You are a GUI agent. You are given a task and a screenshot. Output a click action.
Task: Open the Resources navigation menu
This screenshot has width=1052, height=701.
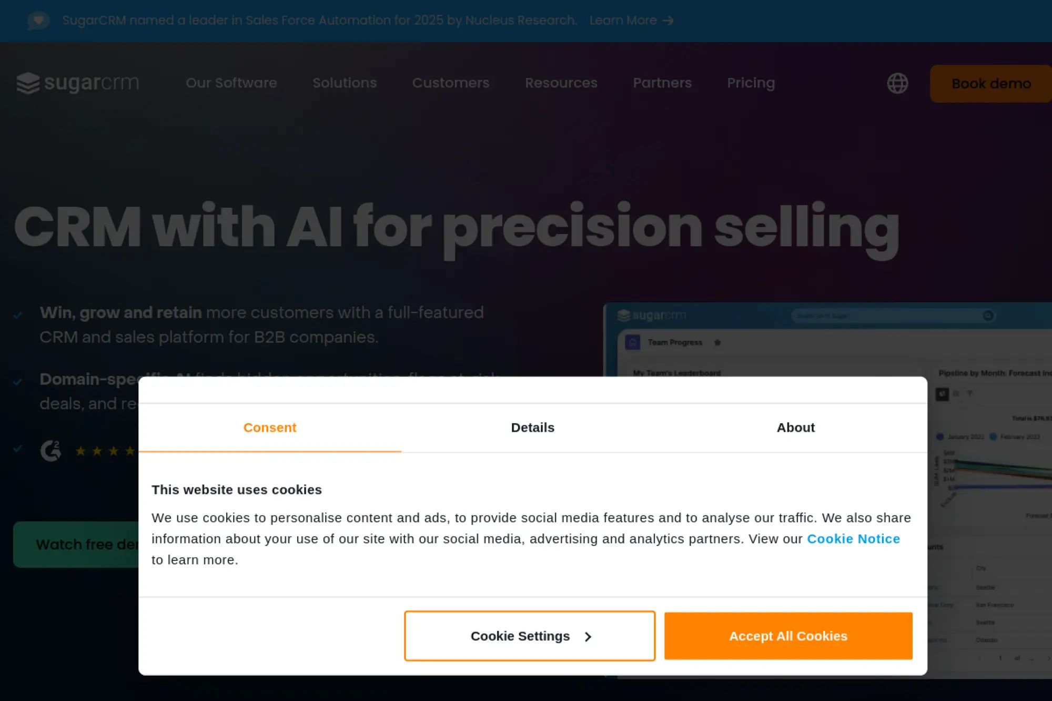coord(561,83)
